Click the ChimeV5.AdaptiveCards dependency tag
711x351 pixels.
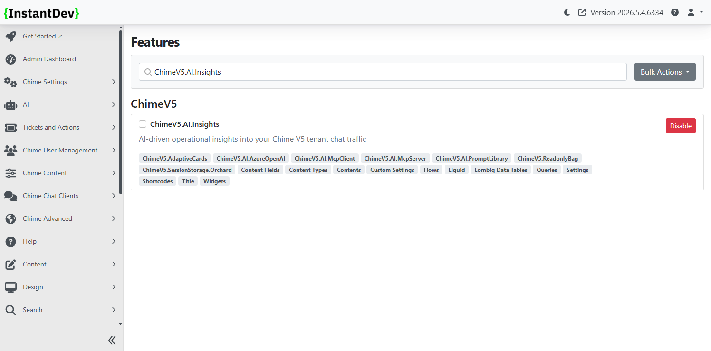175,158
